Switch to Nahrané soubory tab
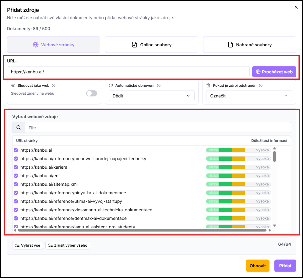 pos(249,45)
